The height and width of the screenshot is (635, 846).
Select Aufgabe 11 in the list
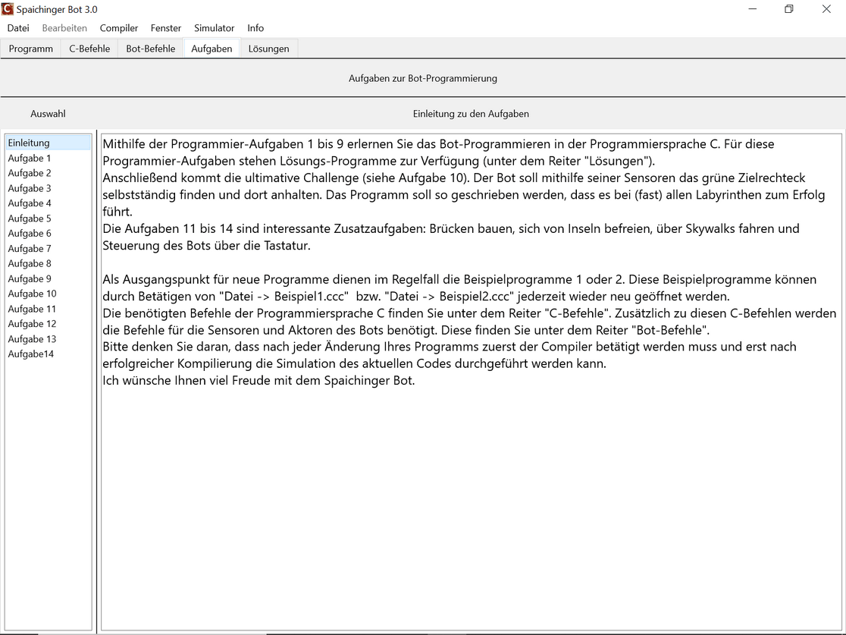(x=49, y=309)
